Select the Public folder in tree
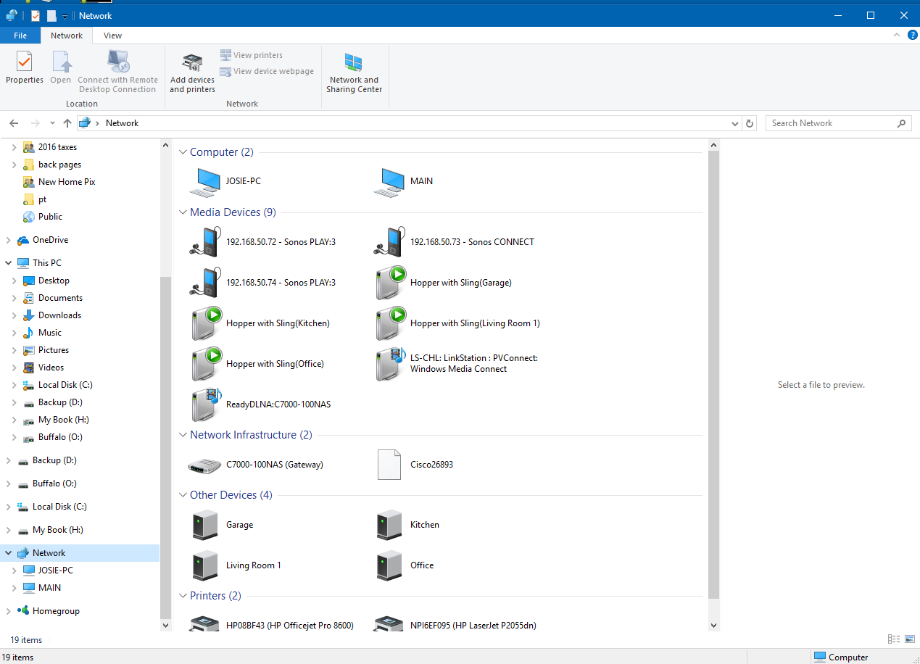 pos(50,217)
